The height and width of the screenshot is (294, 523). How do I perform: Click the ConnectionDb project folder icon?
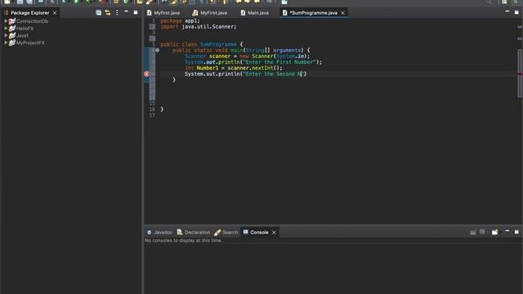coord(12,21)
